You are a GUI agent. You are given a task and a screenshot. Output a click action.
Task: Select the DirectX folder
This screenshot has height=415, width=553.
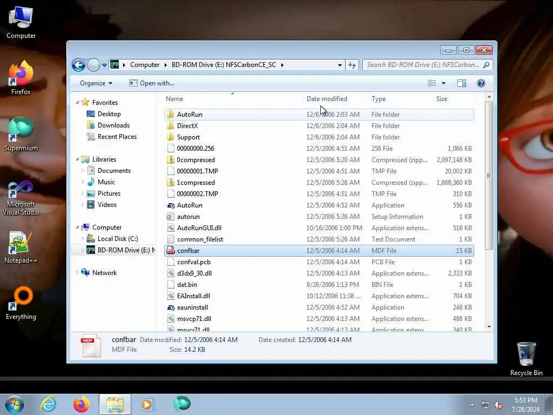319,125
